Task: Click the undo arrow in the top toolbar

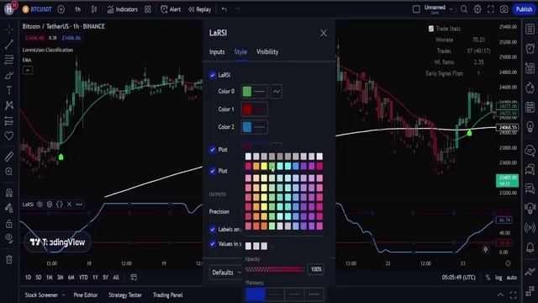Action: pyautogui.click(x=224, y=9)
